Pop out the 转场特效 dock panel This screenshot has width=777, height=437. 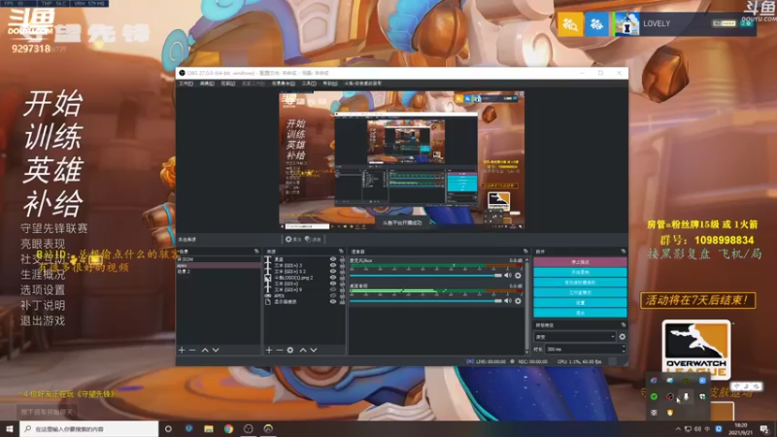pos(623,325)
